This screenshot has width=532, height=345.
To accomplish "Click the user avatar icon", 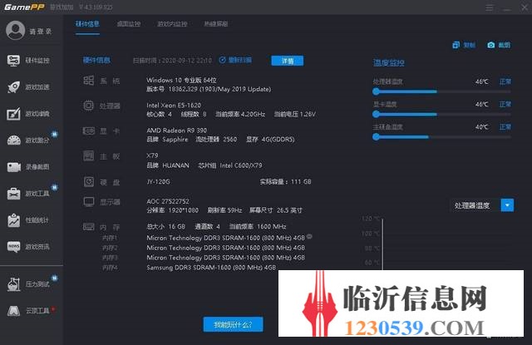I will coord(15,30).
